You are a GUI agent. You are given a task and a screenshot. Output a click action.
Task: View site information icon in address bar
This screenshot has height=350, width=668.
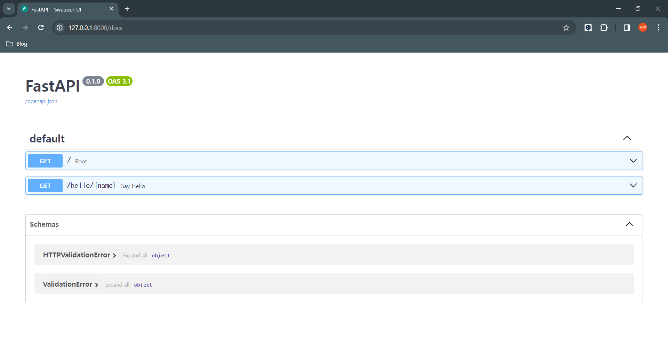coord(60,28)
